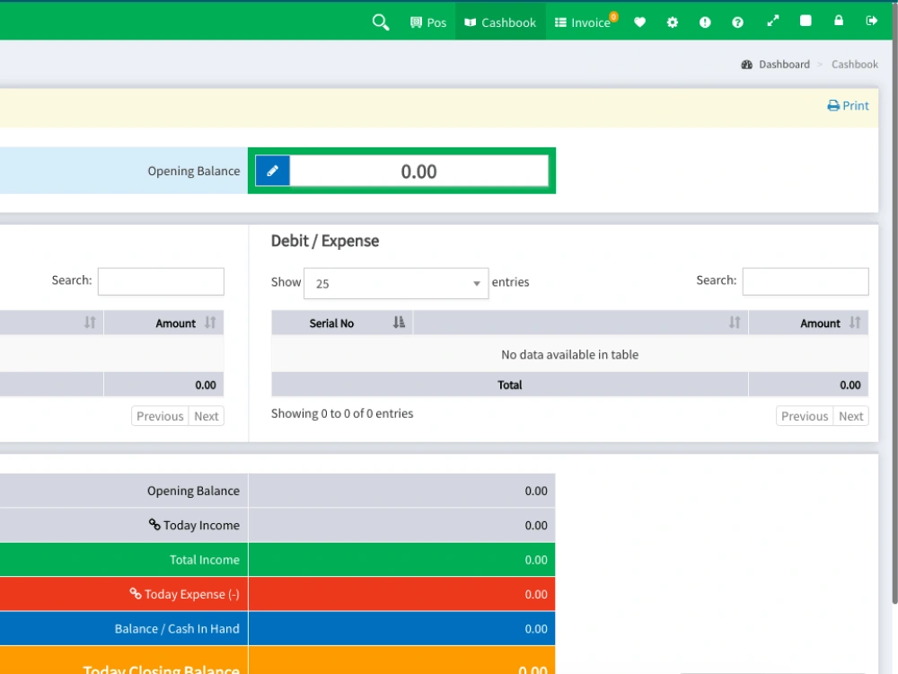Click sort arrows left of the left Amount column
This screenshot has width=898, height=674.
click(x=90, y=323)
